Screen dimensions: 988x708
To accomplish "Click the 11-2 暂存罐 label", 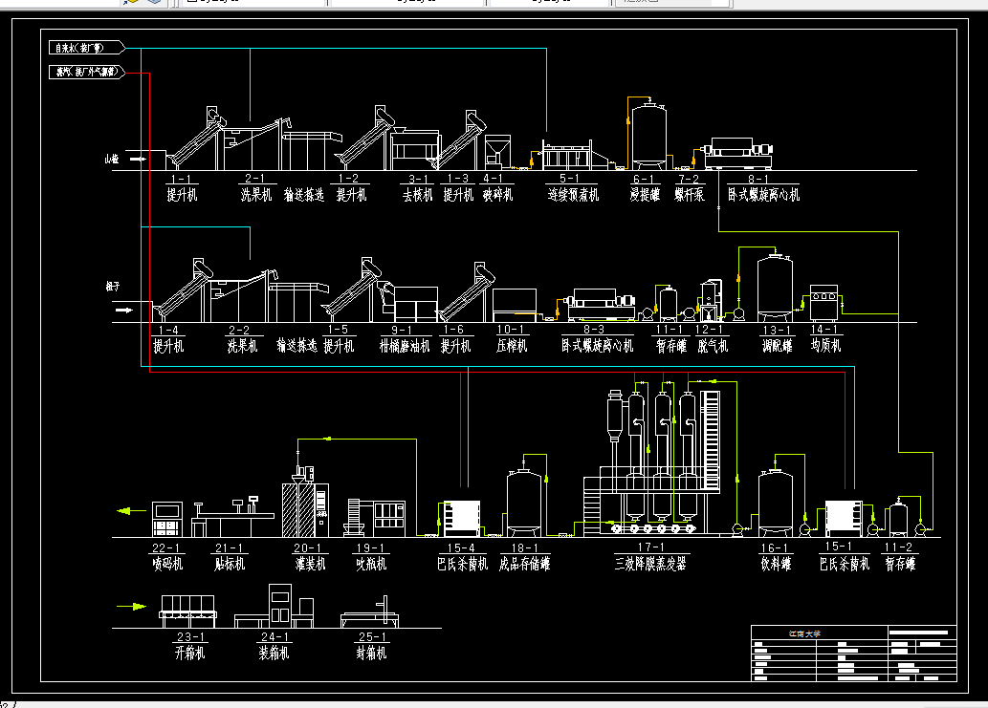I will [900, 557].
